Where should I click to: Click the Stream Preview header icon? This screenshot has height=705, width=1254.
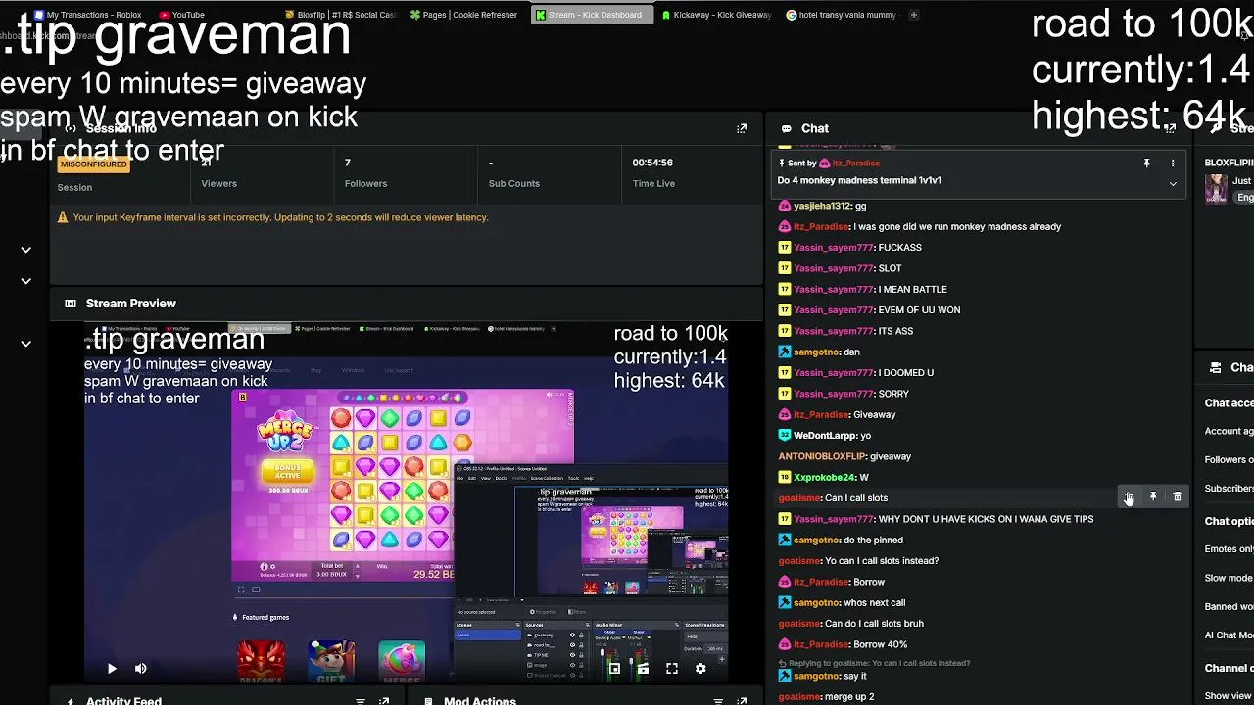(x=71, y=304)
